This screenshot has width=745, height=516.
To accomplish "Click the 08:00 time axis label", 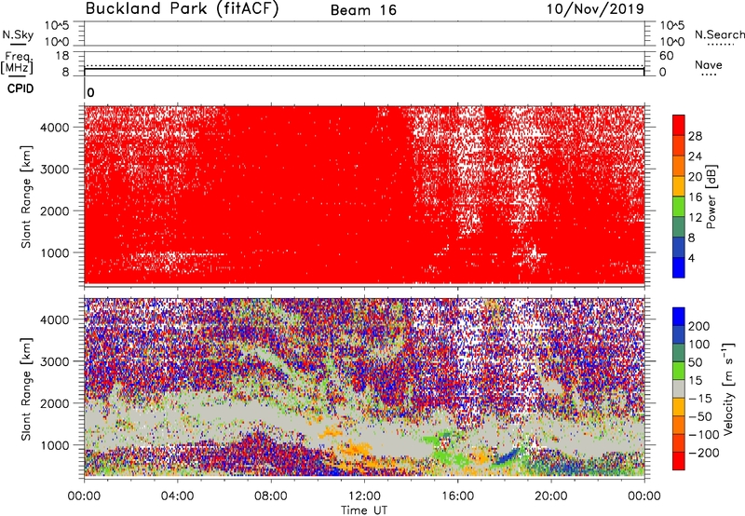I will pos(271,496).
